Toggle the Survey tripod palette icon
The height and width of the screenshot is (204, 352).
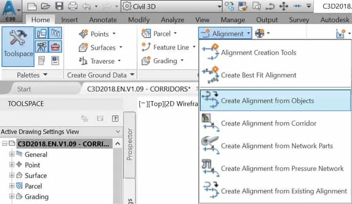(41, 46)
